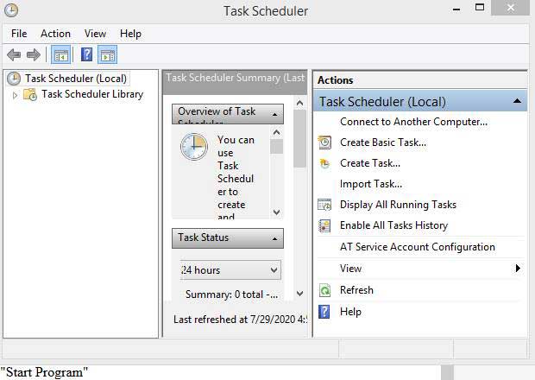This screenshot has height=380, width=535.
Task: Click the Forward arrow toolbar icon
Action: (34, 54)
